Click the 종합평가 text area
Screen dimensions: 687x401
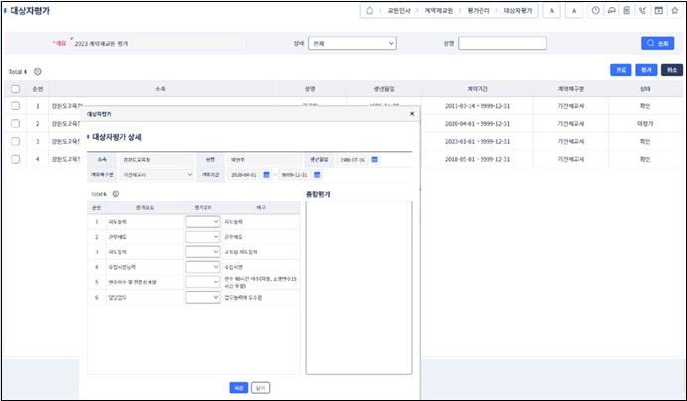coord(358,288)
